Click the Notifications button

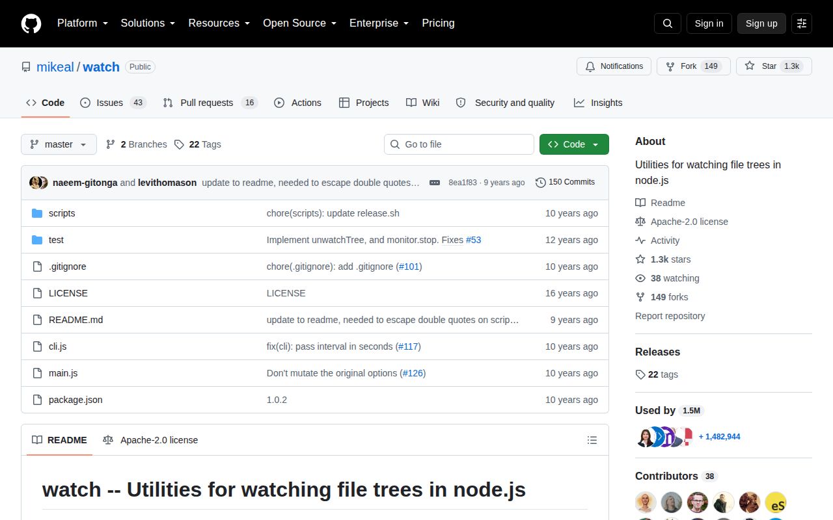614,66
